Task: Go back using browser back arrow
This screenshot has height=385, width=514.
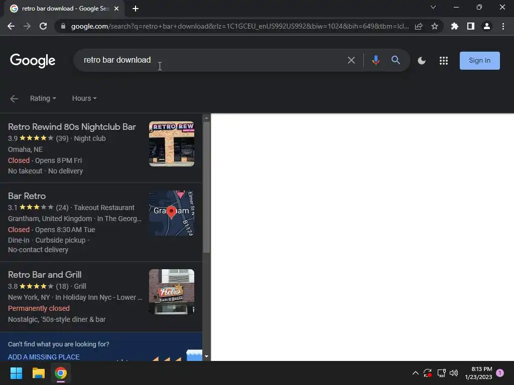Action: click(x=11, y=26)
